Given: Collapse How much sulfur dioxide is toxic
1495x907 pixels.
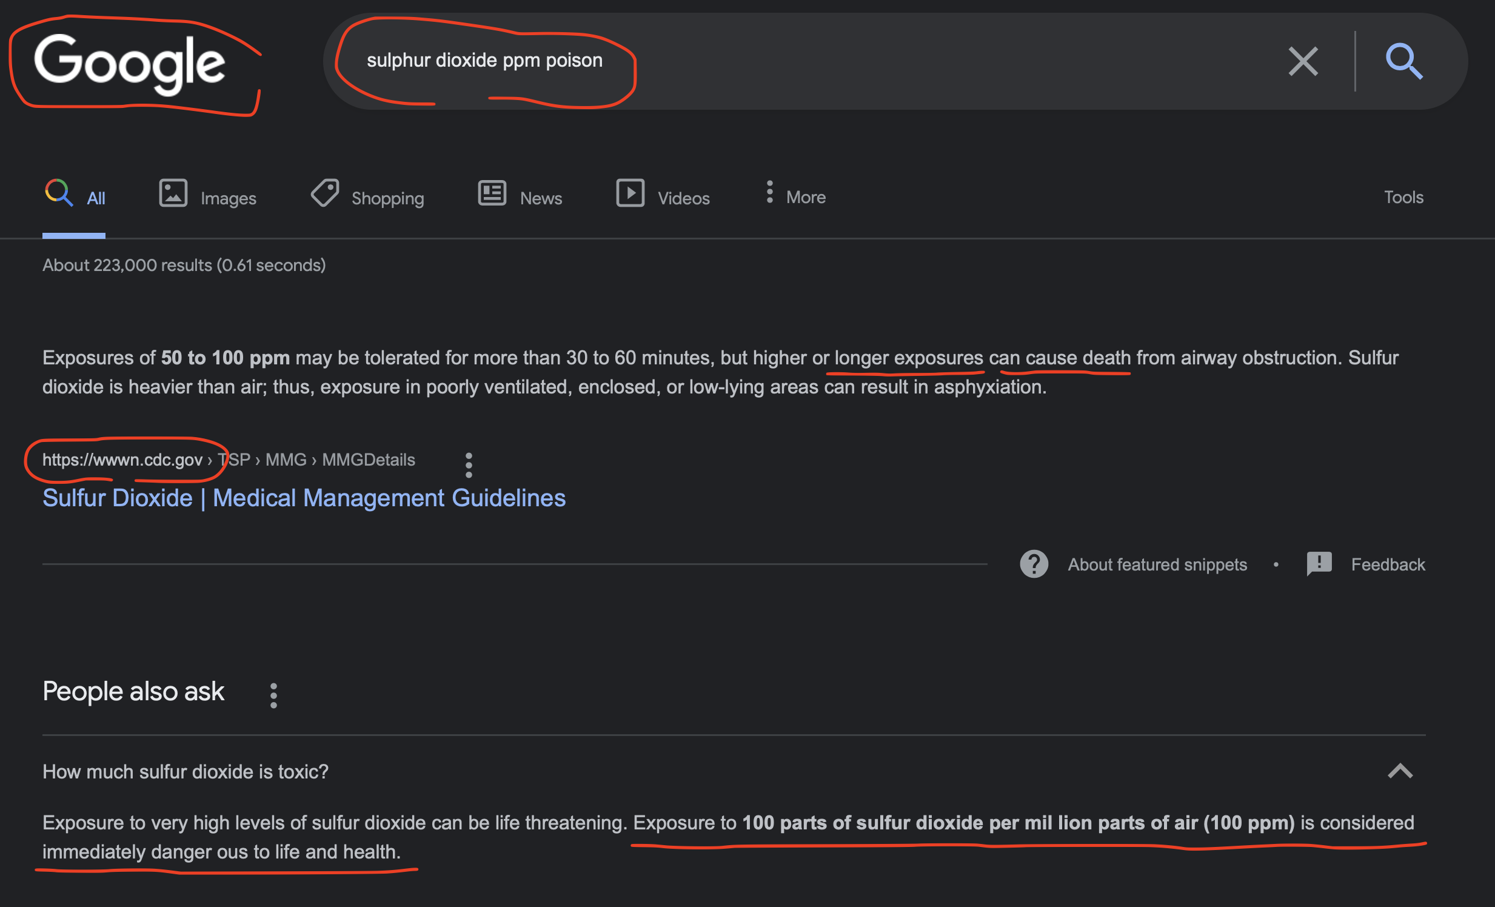Looking at the screenshot, I should pyautogui.click(x=734, y=771).
